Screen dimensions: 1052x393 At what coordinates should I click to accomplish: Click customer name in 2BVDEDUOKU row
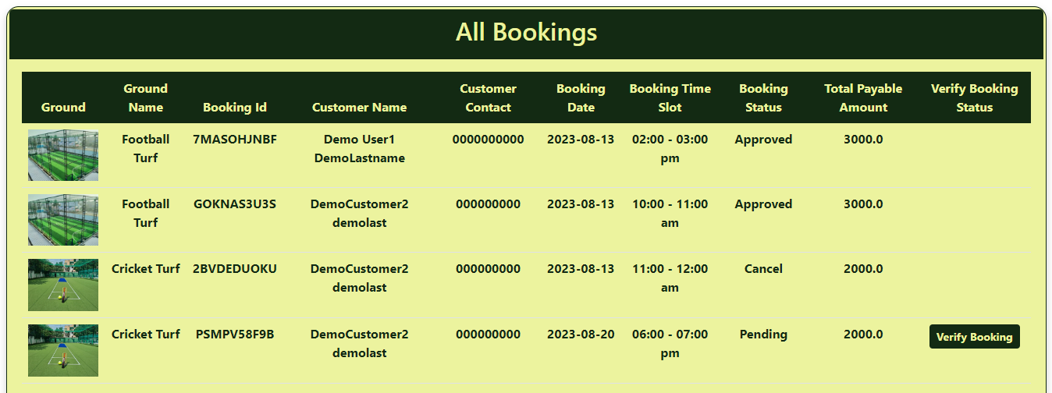pyautogui.click(x=359, y=278)
